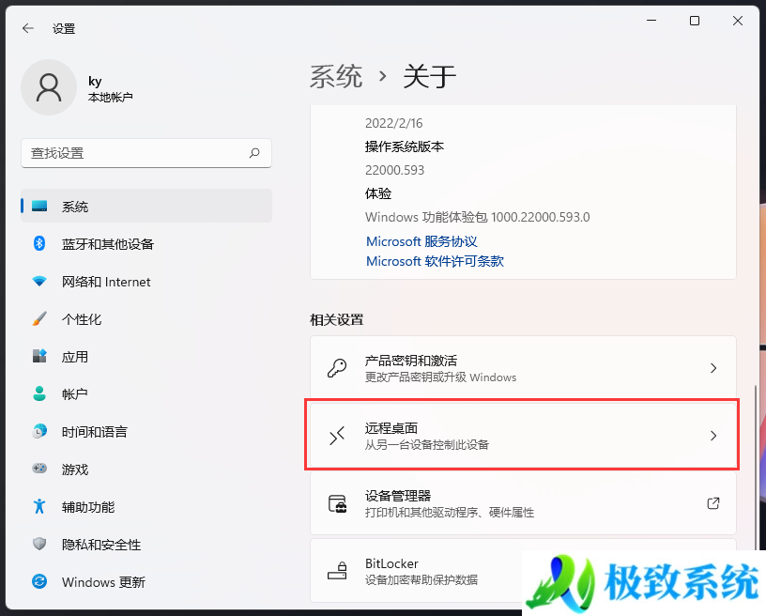The width and height of the screenshot is (766, 616).
Task: Click the 22000.593 build number text
Action: [394, 170]
